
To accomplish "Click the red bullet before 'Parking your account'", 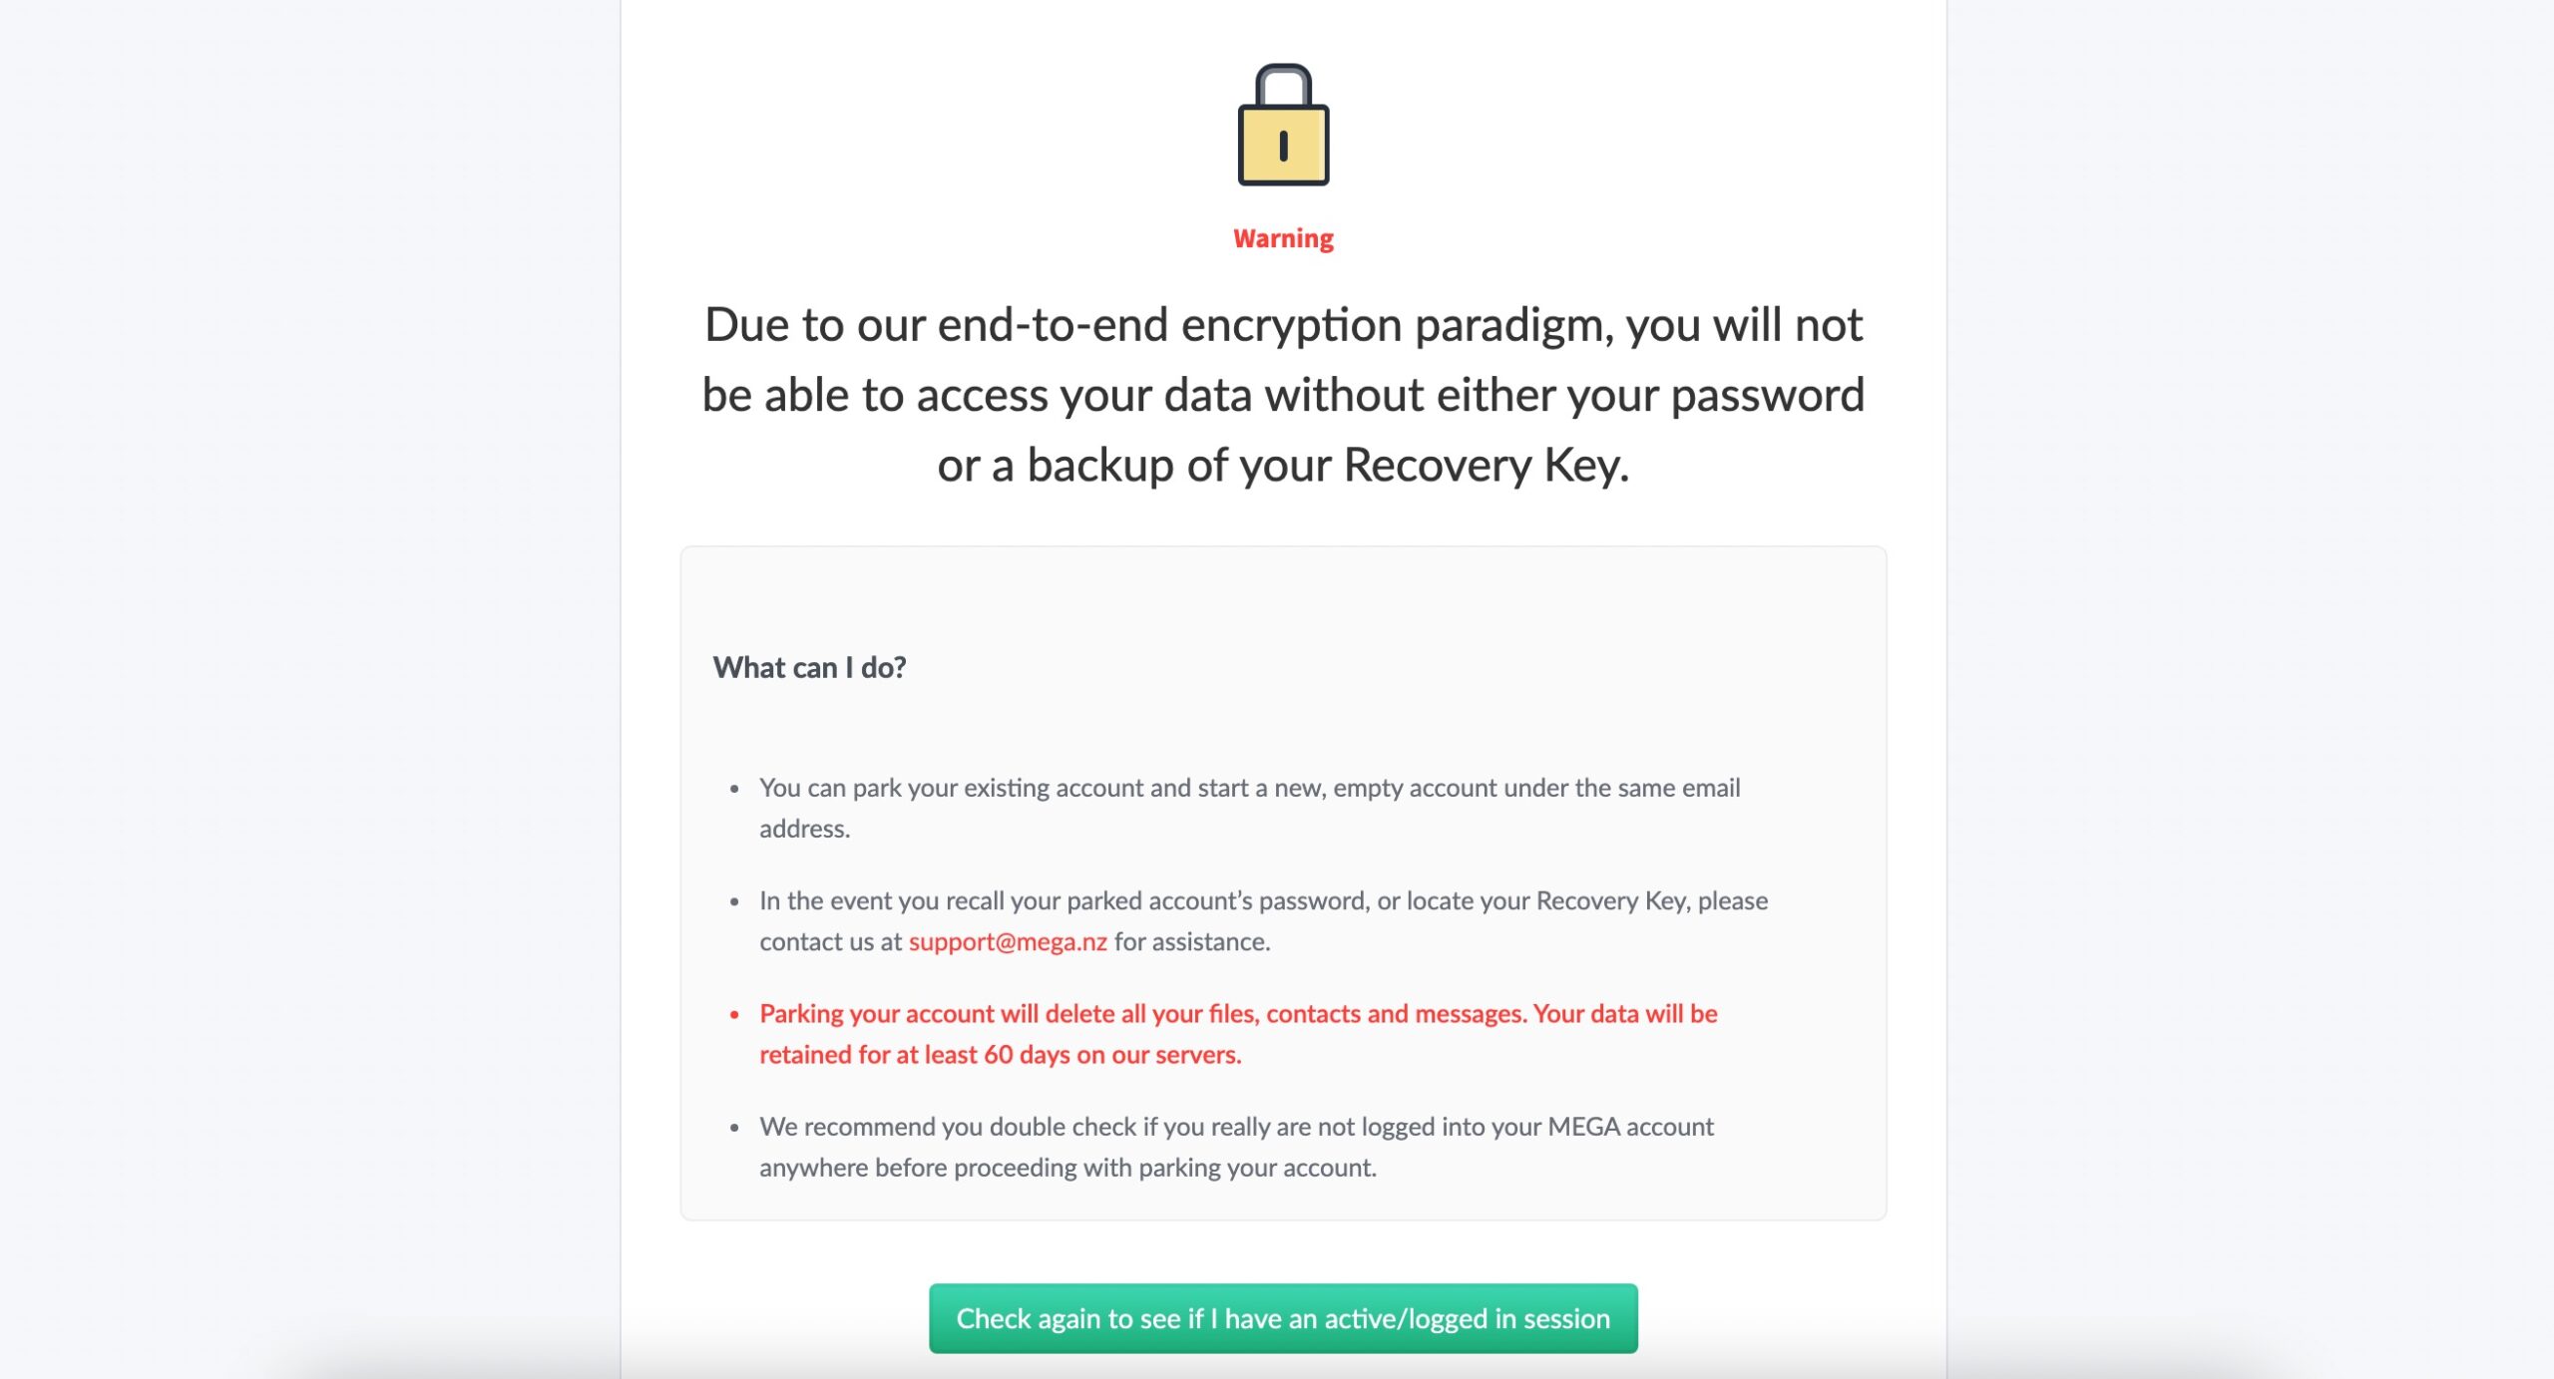I will 734,1015.
